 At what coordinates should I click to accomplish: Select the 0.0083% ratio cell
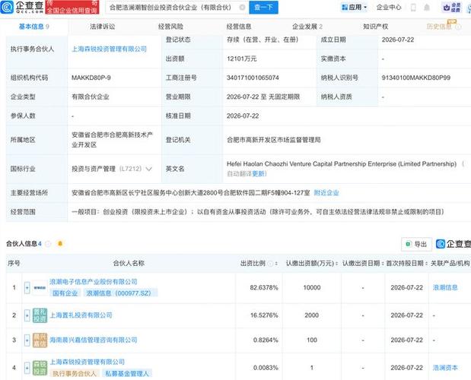pyautogui.click(x=266, y=368)
